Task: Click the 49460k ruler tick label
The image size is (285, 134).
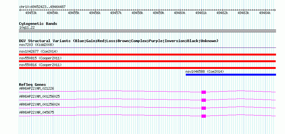Action: tap(180, 13)
